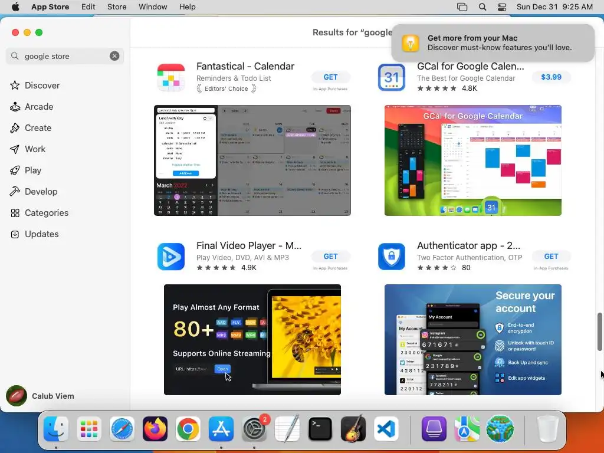This screenshot has height=453, width=604.
Task: Click the Categories grid icon in sidebar
Action: 15,213
